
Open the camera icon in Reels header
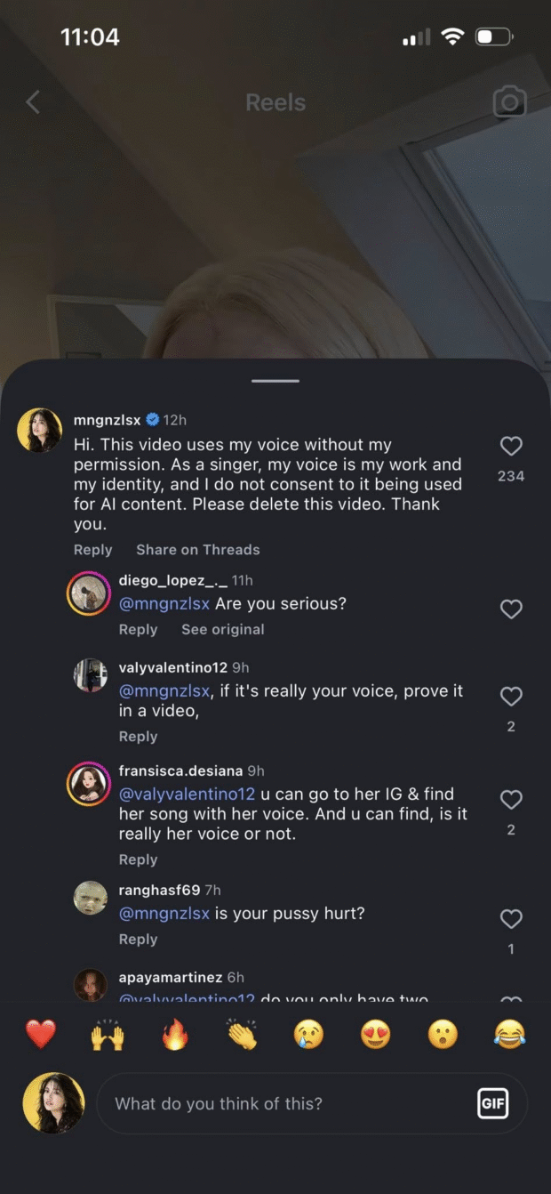[509, 102]
